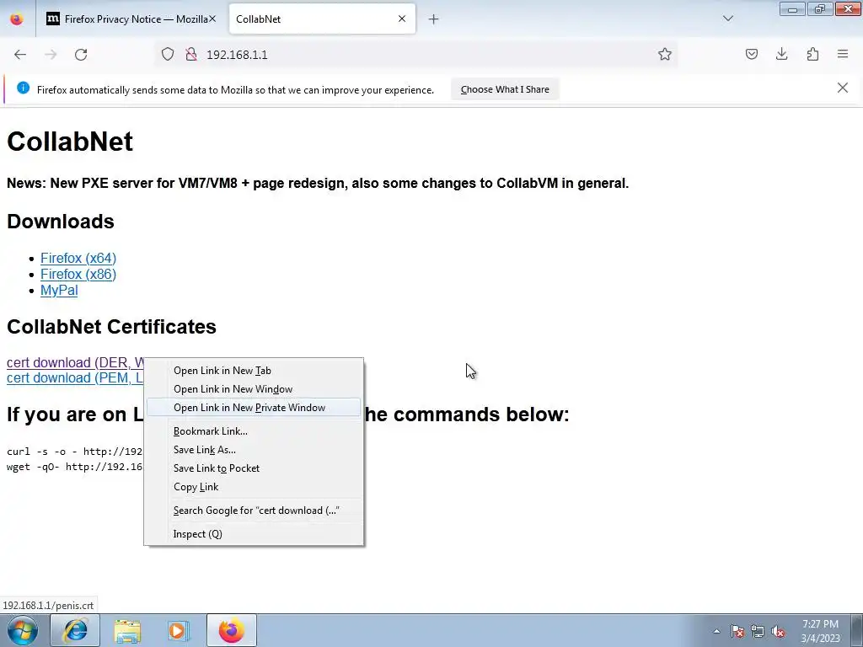This screenshot has width=863, height=647.
Task: Open the tracking protection shield icon
Action: click(168, 55)
